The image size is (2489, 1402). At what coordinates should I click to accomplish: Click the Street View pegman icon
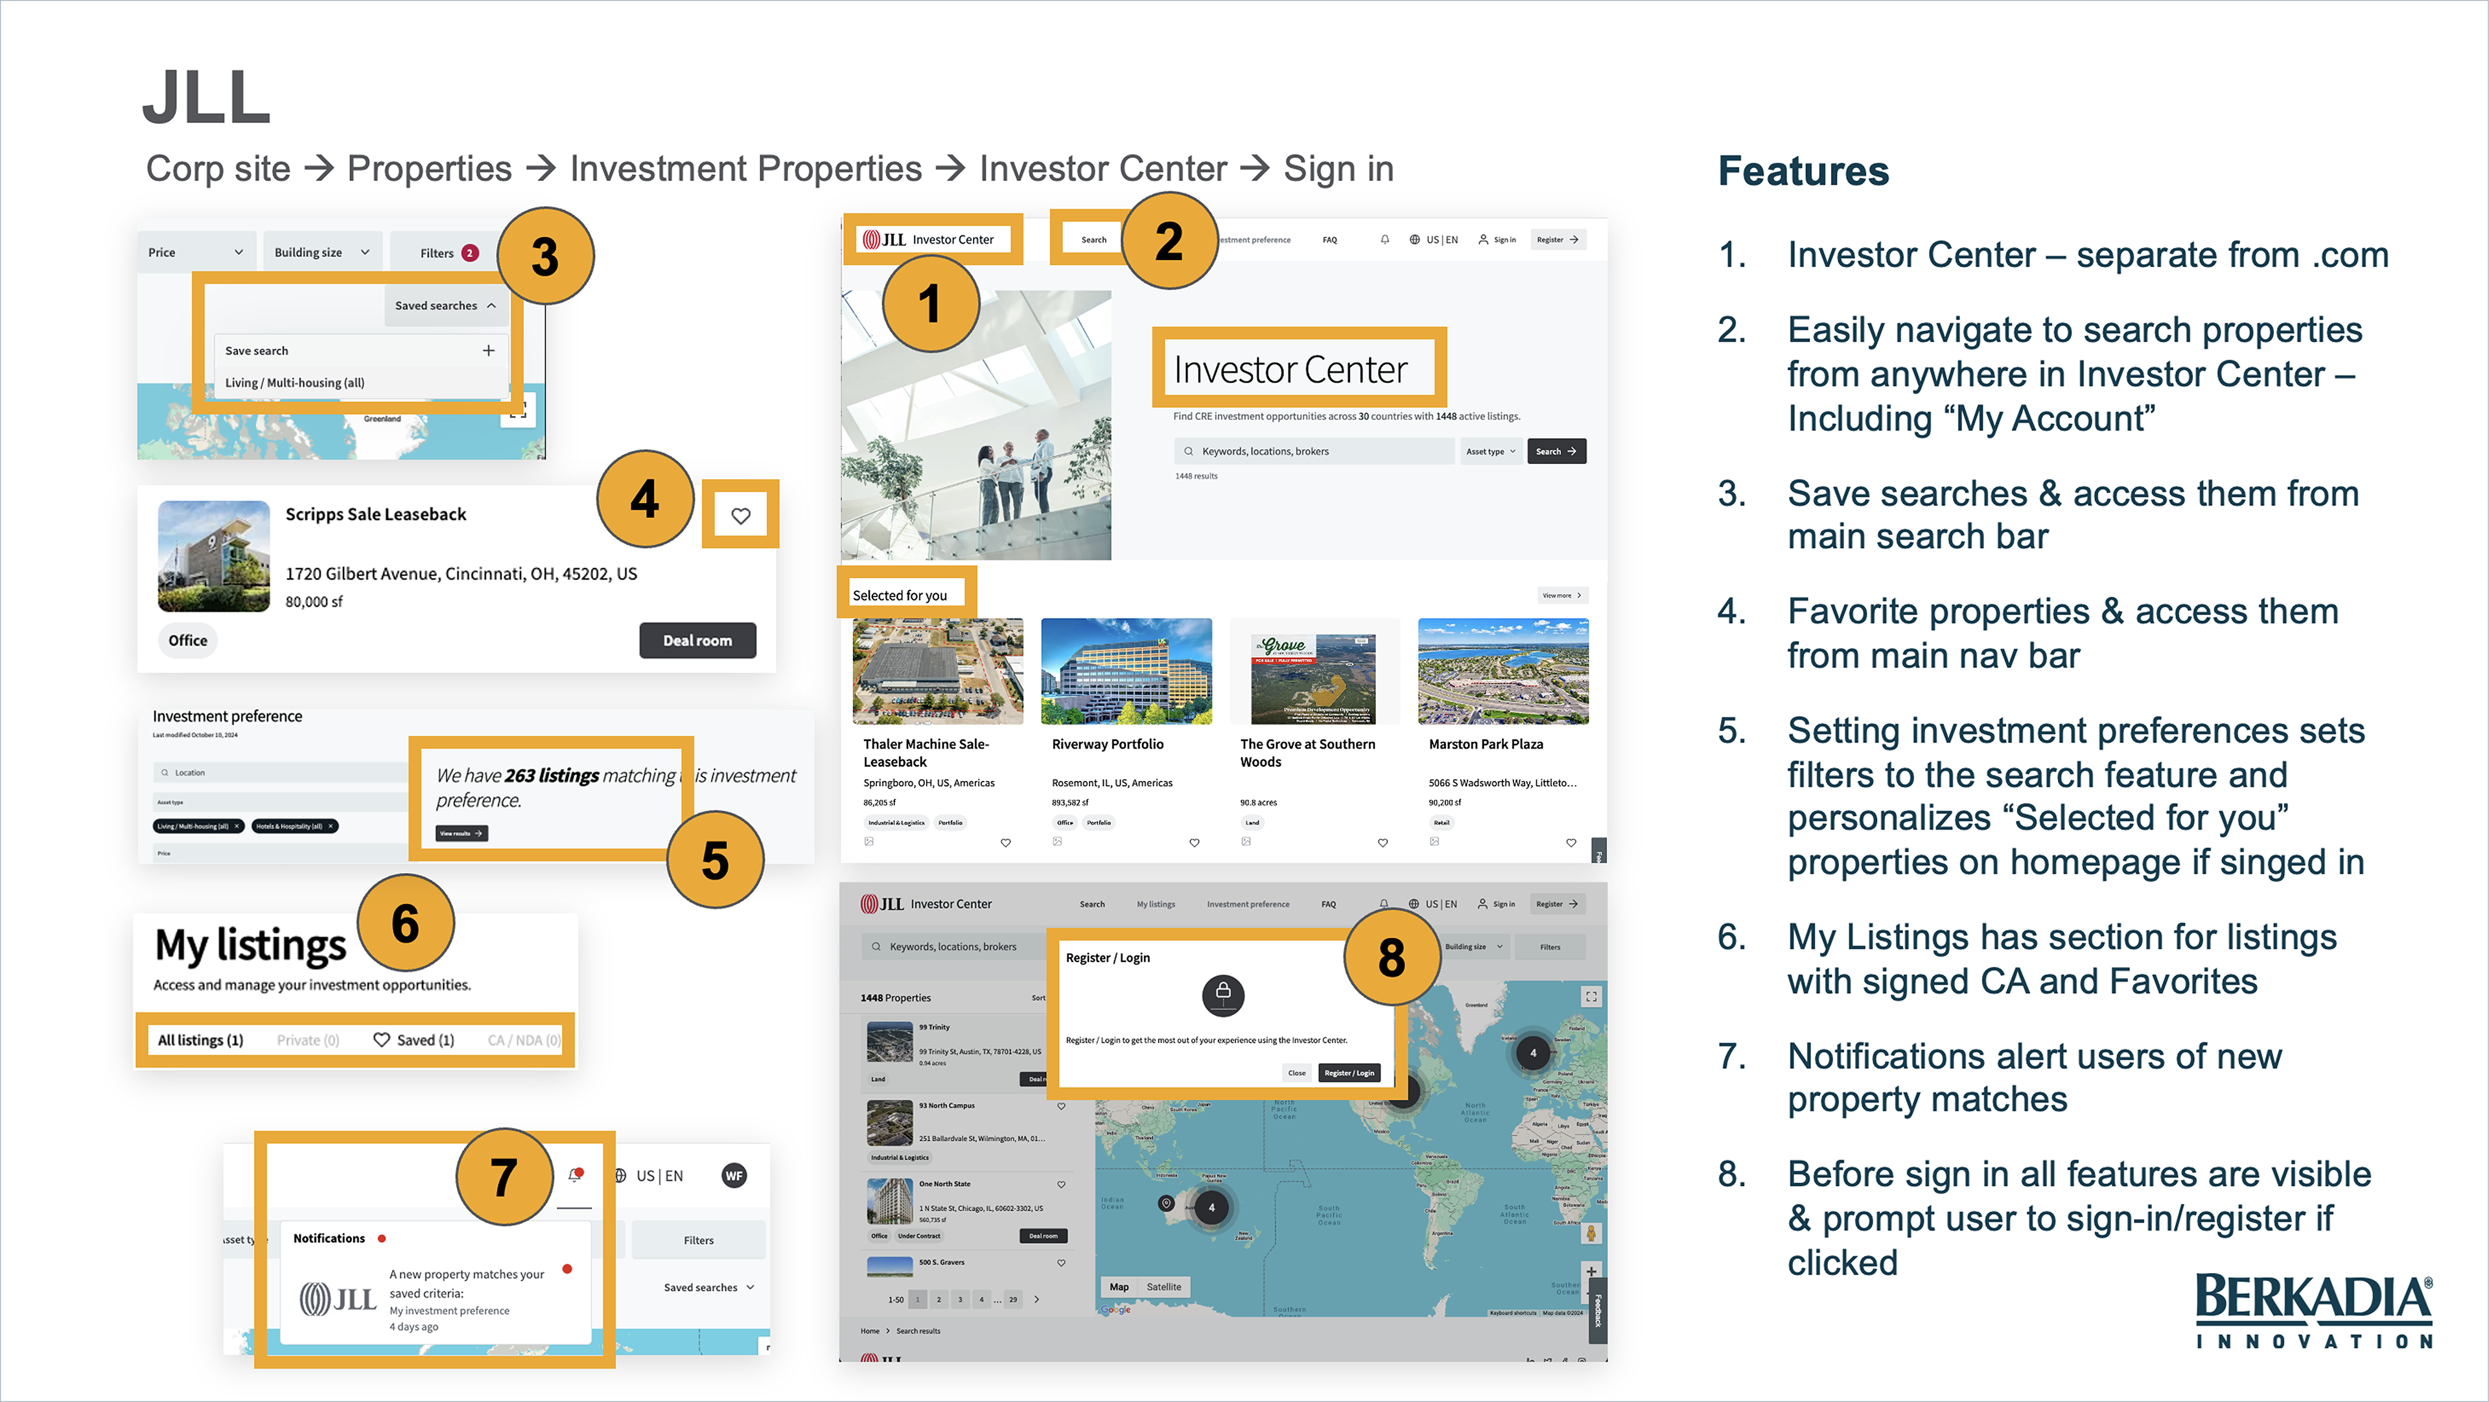[x=1591, y=1234]
